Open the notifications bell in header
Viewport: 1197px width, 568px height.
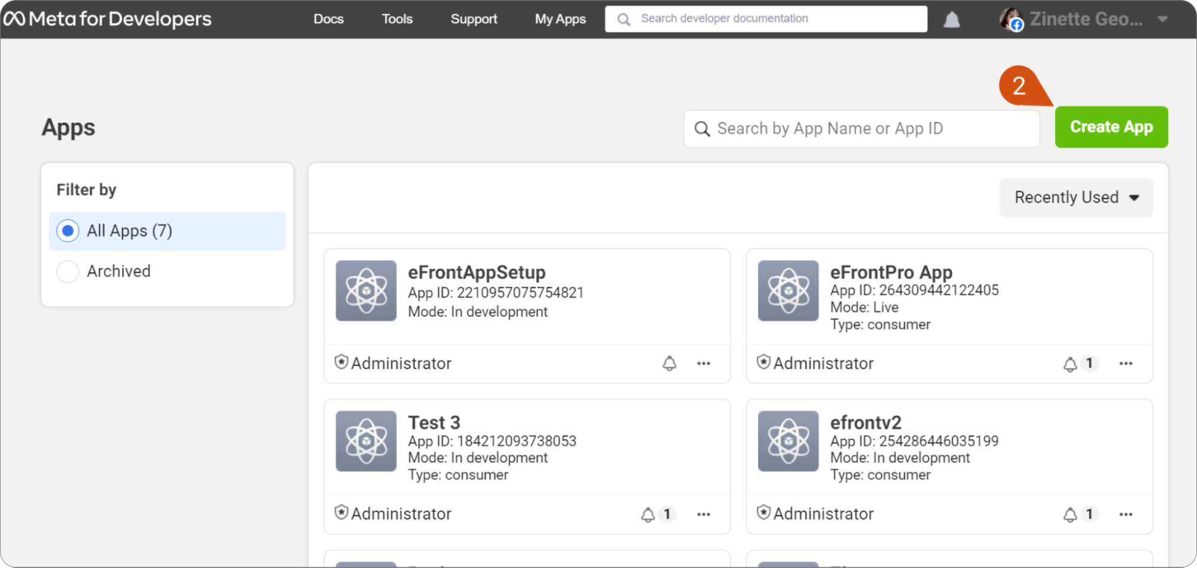[x=951, y=20]
